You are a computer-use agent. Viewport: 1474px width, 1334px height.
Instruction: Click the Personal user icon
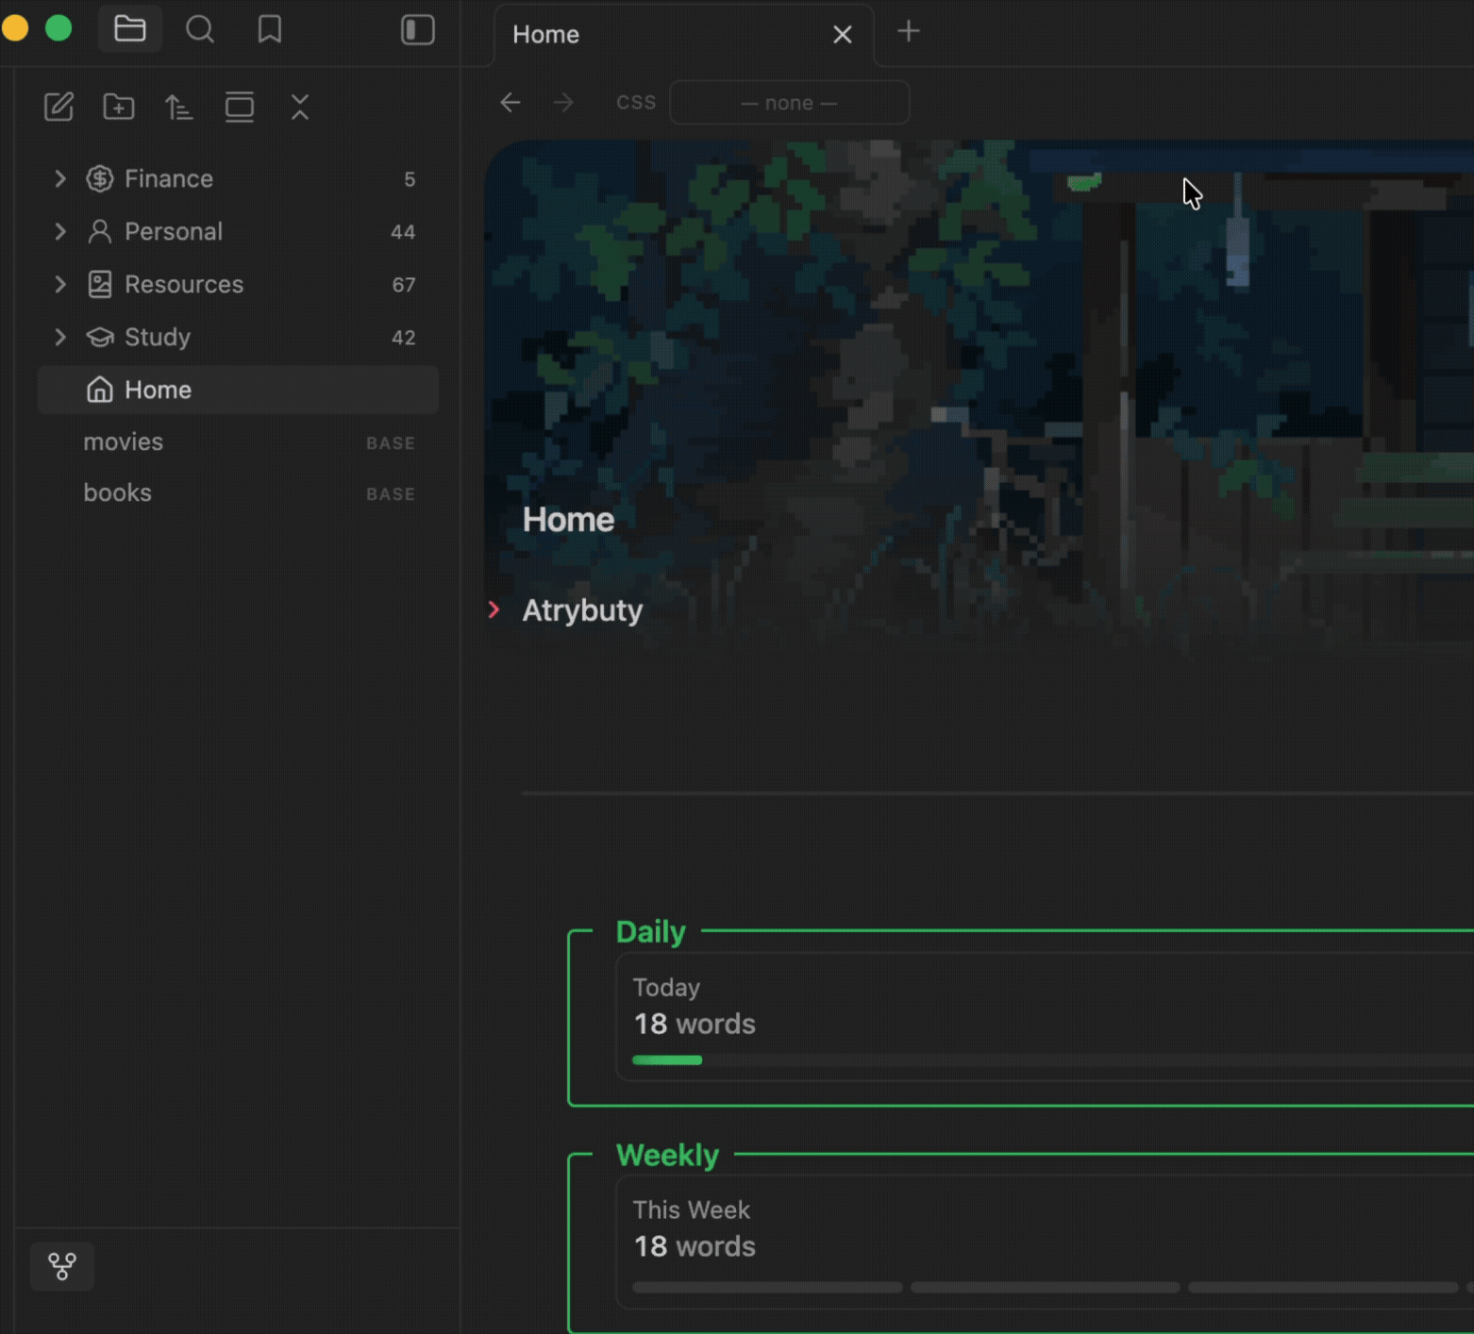pyautogui.click(x=100, y=231)
